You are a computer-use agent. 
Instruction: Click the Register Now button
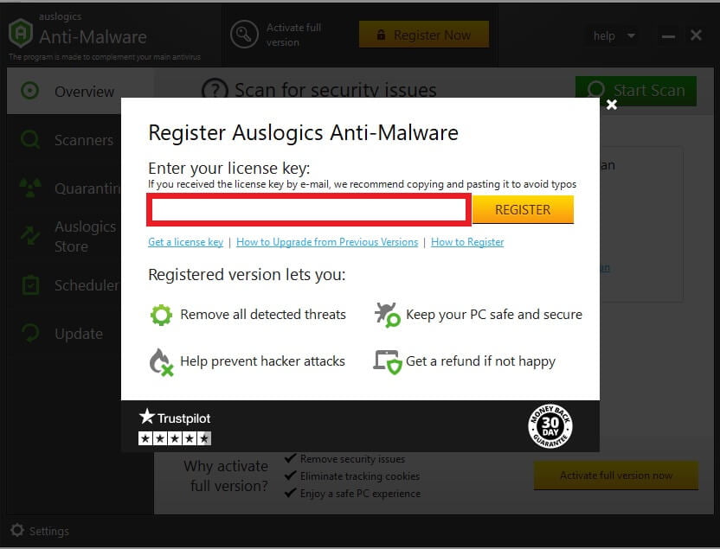(x=424, y=35)
